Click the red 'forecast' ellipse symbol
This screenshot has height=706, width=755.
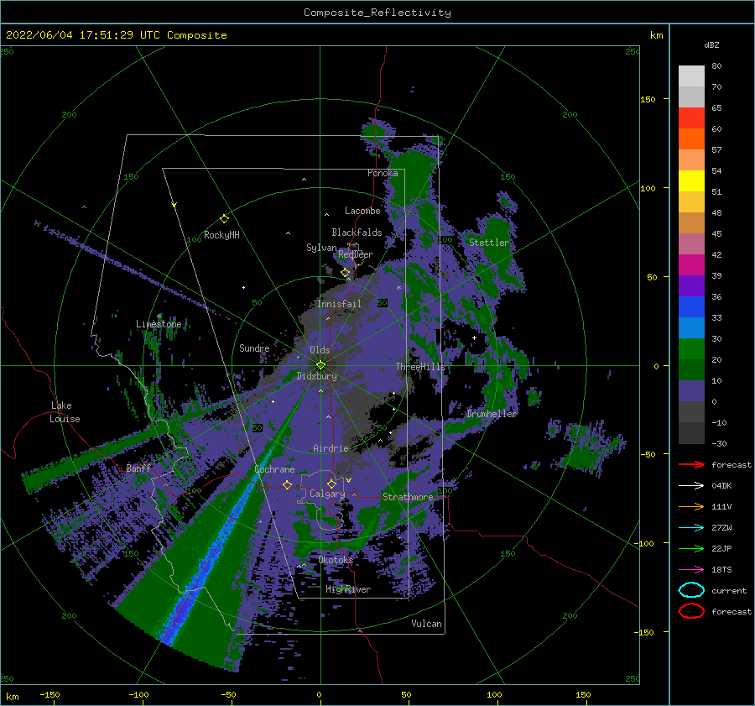(x=691, y=611)
